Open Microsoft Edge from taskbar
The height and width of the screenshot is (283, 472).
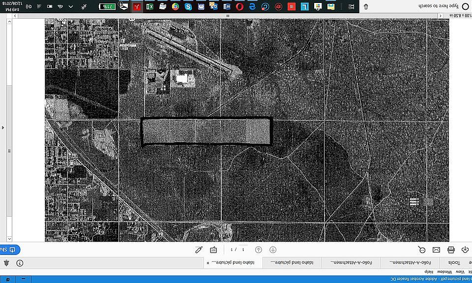(x=252, y=6)
